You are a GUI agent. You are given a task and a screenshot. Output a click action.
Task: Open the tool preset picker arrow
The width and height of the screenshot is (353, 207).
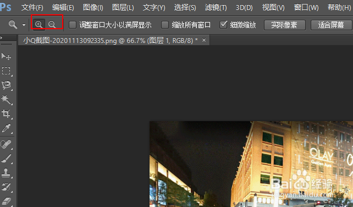coord(24,25)
